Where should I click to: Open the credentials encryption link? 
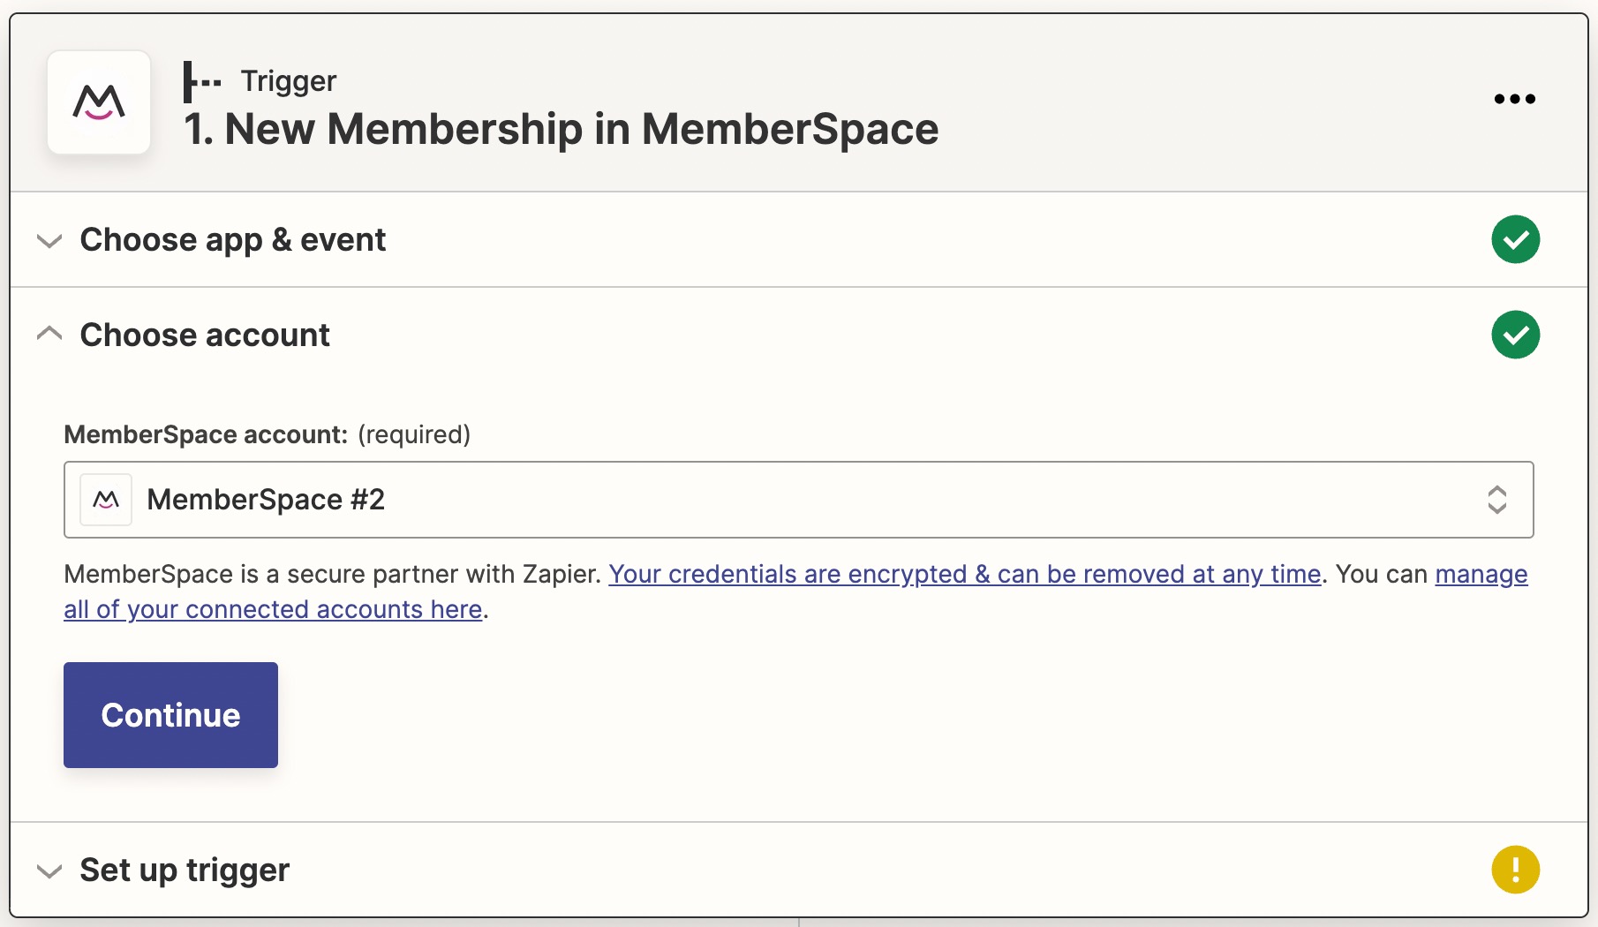coord(967,574)
